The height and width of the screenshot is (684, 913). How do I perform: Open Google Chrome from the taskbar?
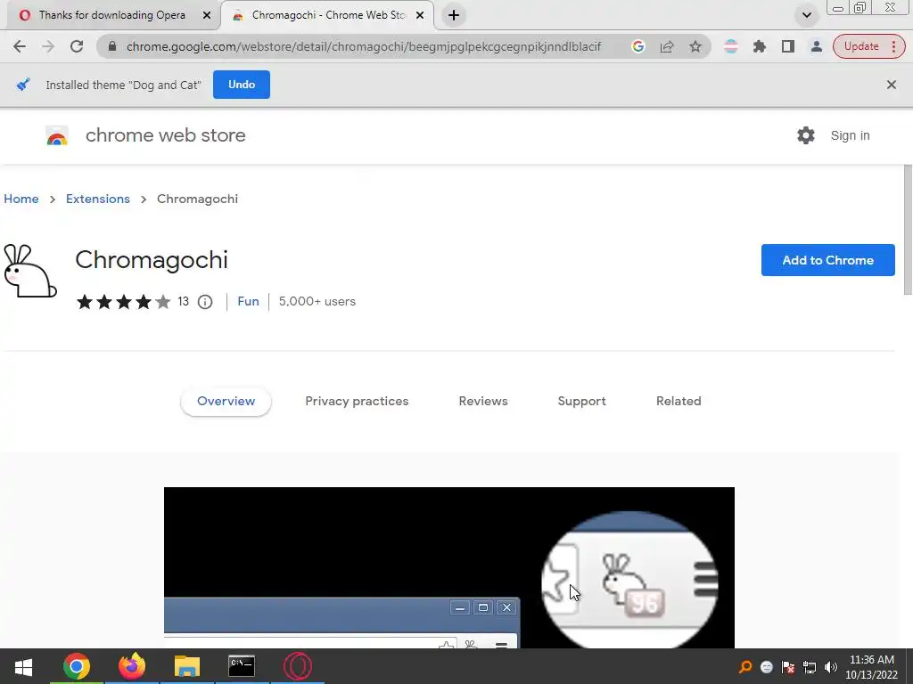77,666
